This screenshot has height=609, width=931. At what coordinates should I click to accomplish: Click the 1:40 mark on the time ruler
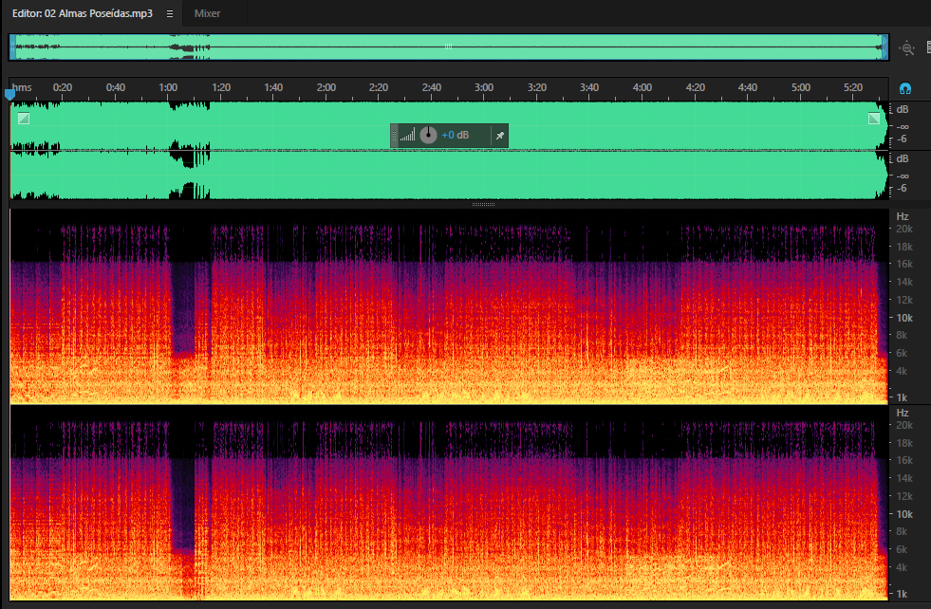[273, 87]
